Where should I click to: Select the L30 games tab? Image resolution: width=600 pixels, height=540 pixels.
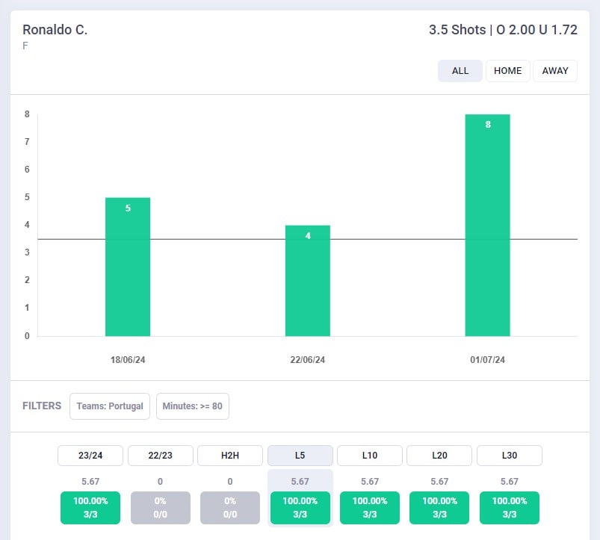(510, 456)
